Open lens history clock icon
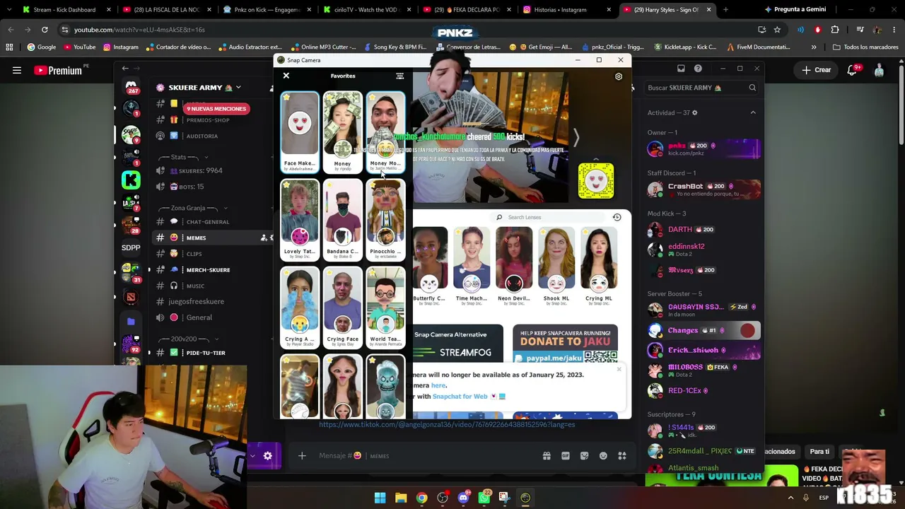 click(617, 217)
